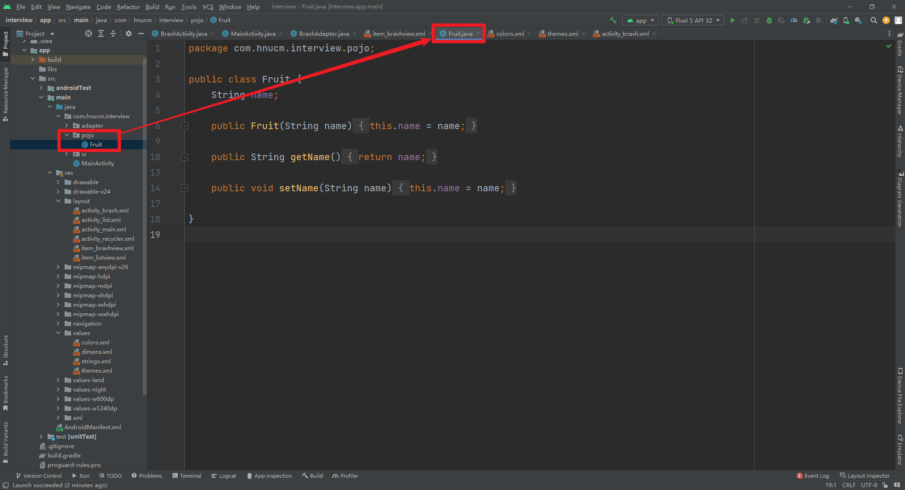Collapse the pojo package folder
905x490 pixels.
click(66, 135)
